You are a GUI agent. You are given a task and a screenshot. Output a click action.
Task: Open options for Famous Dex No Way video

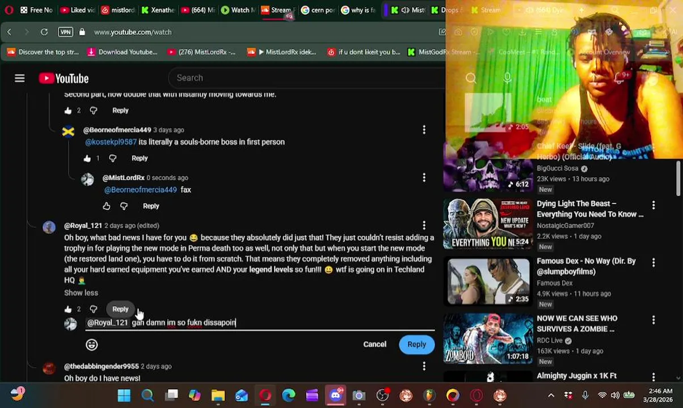click(x=653, y=262)
